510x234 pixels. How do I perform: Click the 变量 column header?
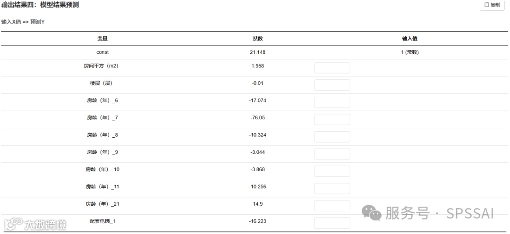coord(102,38)
